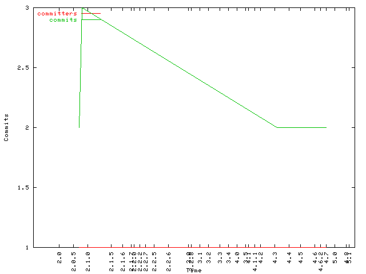Screen dimensions: 366x274
Task: Select the 2.0.5 version tick on x-axis
Action: [x=74, y=259]
